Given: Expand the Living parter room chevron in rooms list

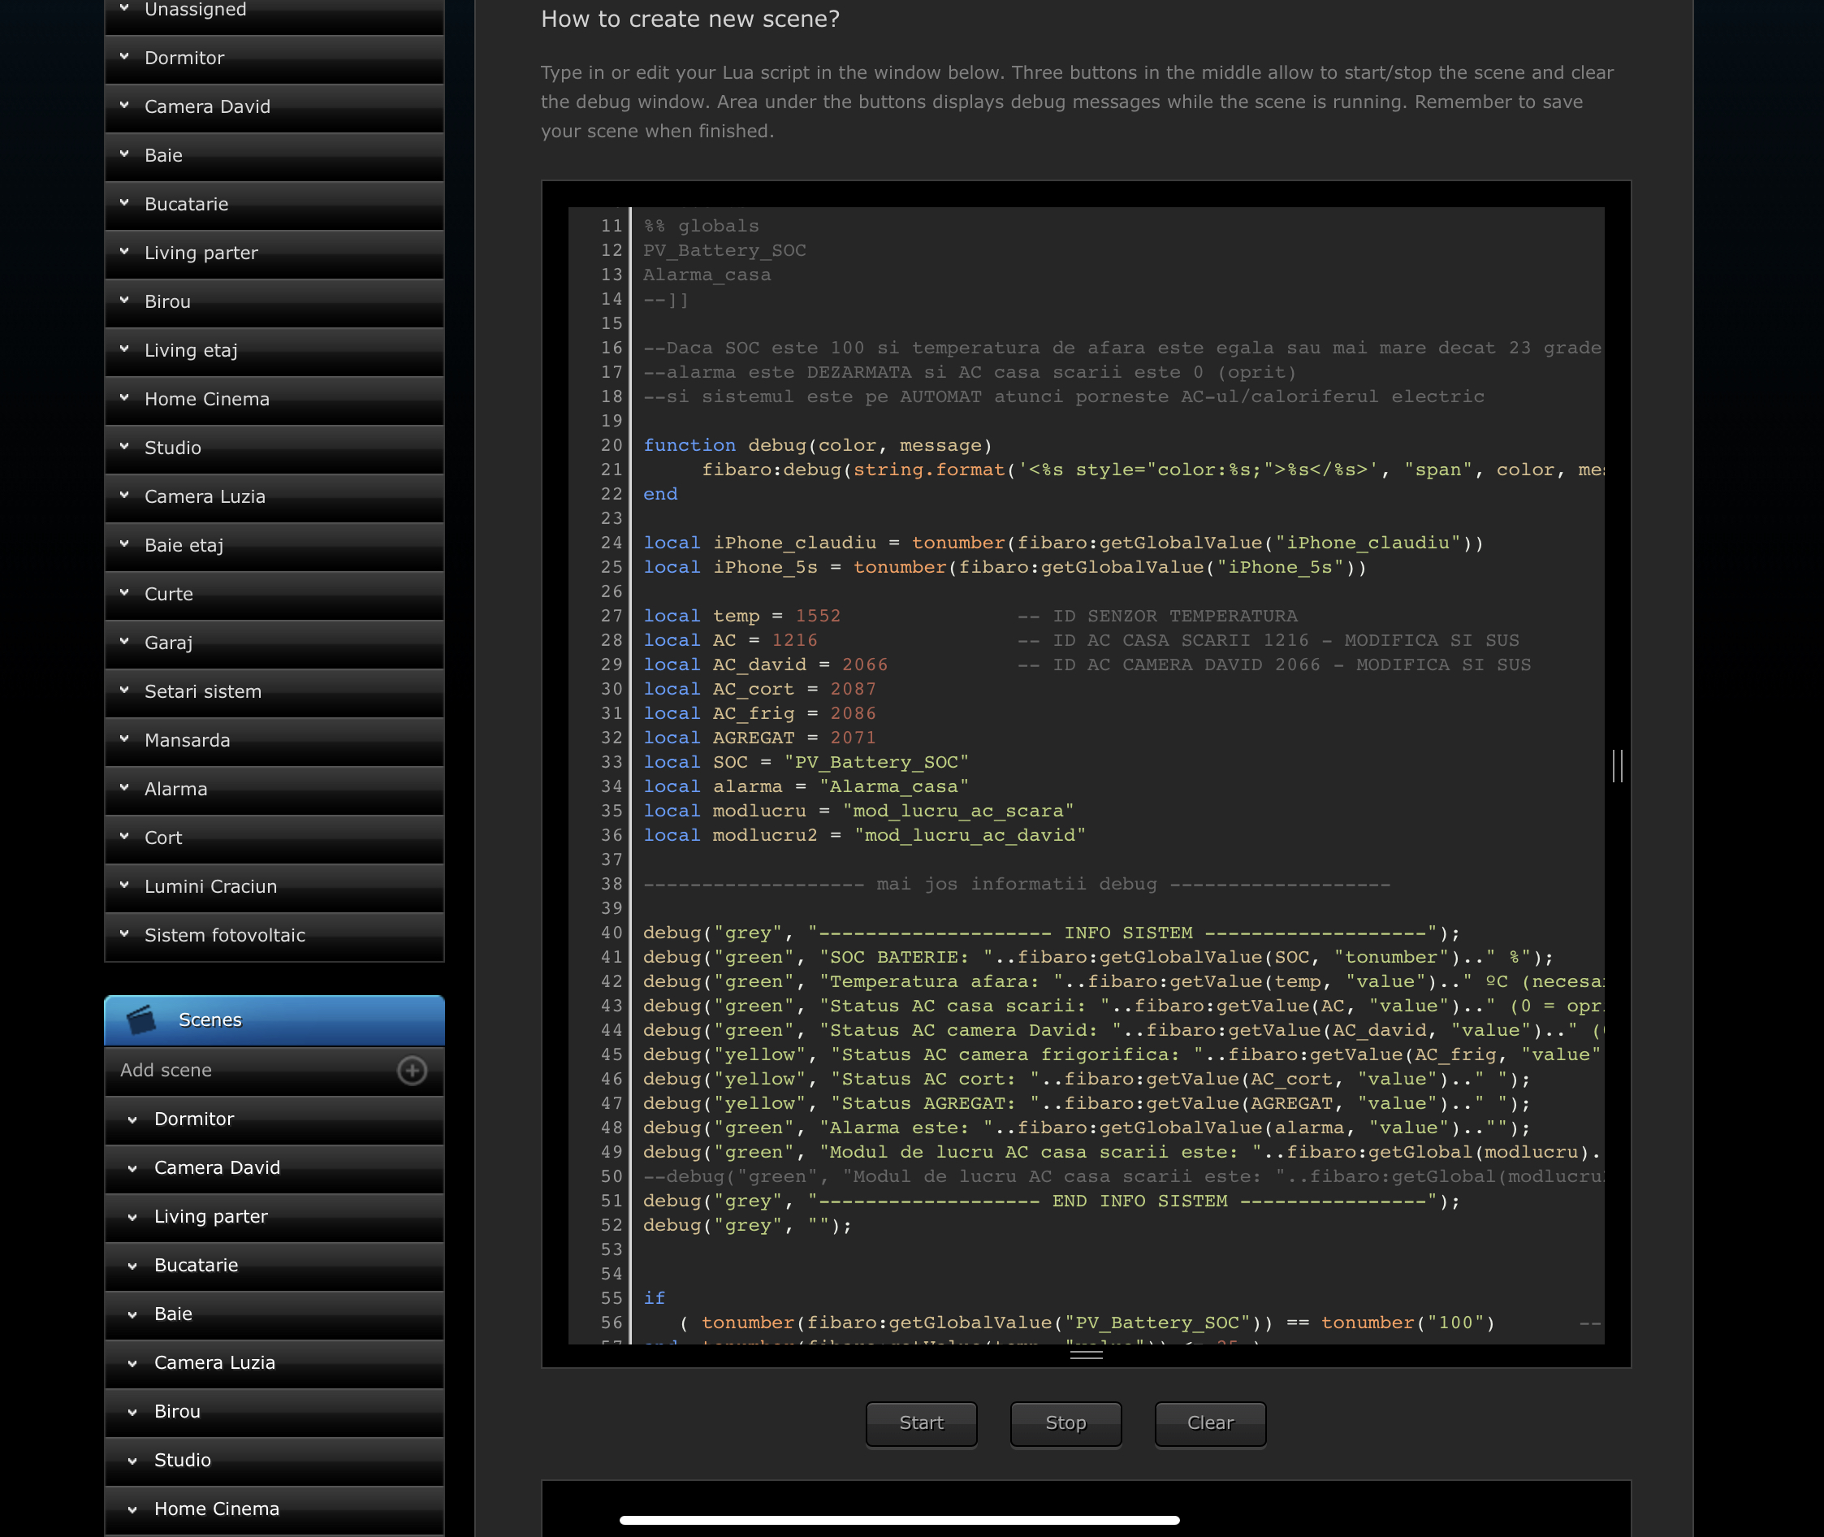Looking at the screenshot, I should (124, 252).
